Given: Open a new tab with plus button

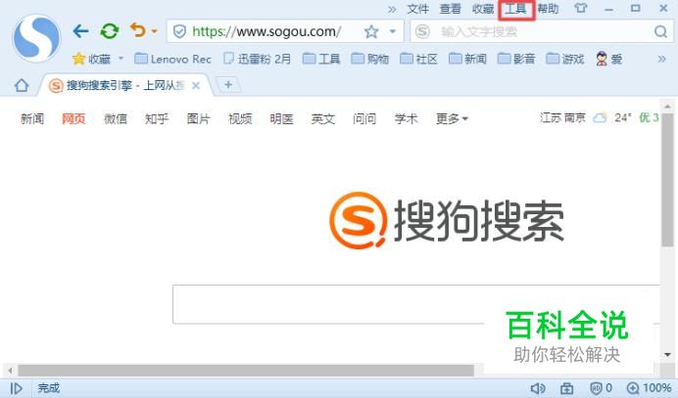Looking at the screenshot, I should pos(228,85).
